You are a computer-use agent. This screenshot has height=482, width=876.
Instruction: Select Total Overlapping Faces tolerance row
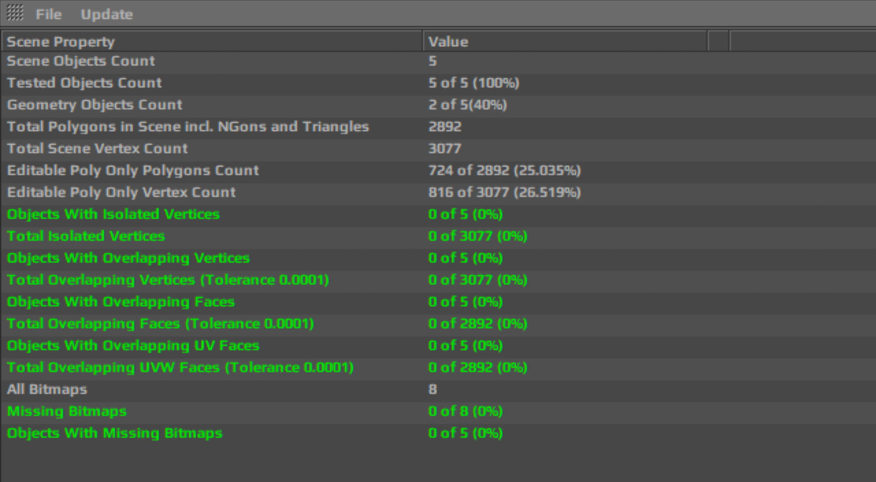(438, 324)
